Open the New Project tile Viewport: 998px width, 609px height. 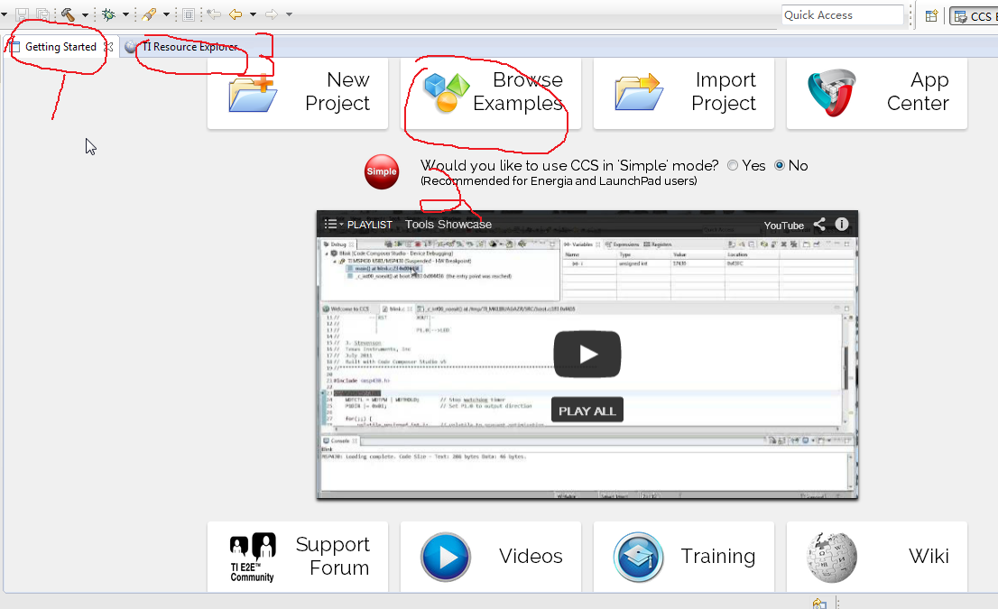(298, 93)
